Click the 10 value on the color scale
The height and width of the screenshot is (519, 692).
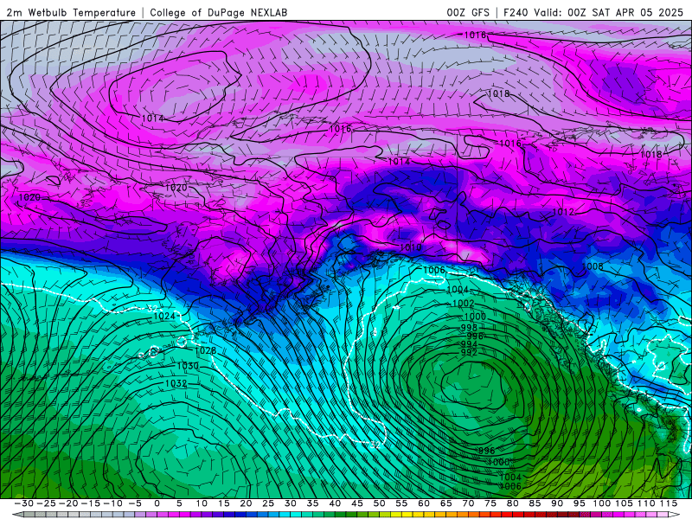202,503
